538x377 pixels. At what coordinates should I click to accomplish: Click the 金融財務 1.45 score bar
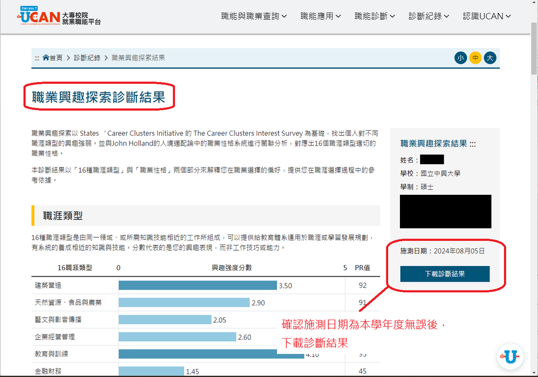pos(152,371)
